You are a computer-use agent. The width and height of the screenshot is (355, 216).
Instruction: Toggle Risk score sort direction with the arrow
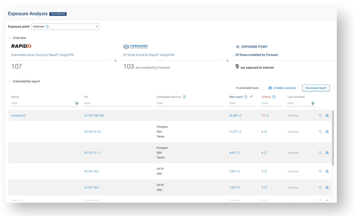[x=251, y=97]
